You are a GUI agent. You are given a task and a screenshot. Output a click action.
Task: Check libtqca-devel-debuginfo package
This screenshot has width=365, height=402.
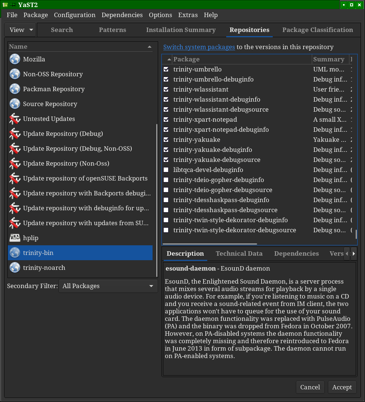click(x=166, y=170)
